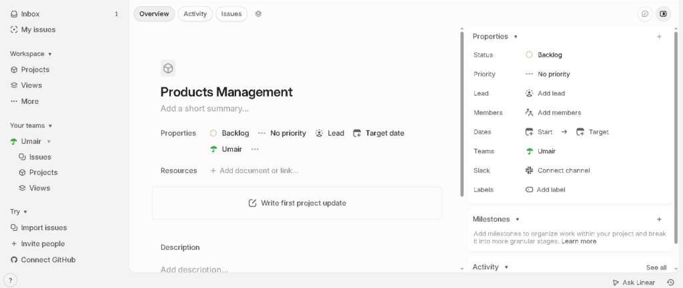Click Add document or link field

click(254, 171)
